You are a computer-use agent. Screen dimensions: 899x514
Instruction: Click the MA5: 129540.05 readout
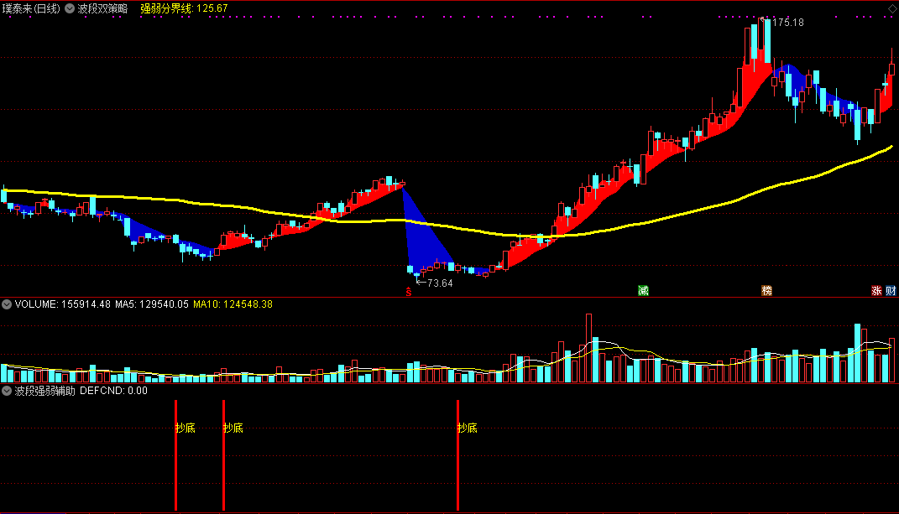[x=151, y=304]
